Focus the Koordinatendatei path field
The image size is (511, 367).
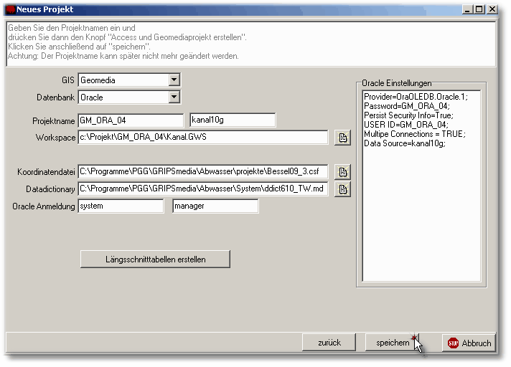pyautogui.click(x=203, y=172)
